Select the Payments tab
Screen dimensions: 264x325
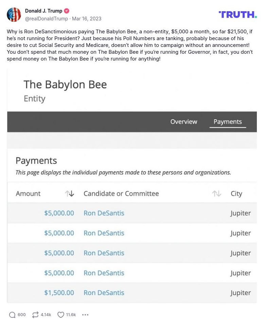228,122
